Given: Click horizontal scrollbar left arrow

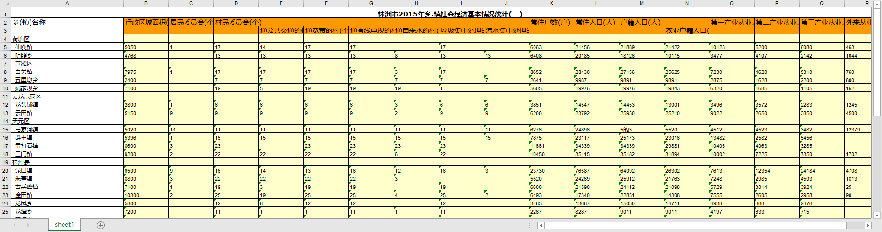Looking at the screenshot, I should (x=541, y=225).
